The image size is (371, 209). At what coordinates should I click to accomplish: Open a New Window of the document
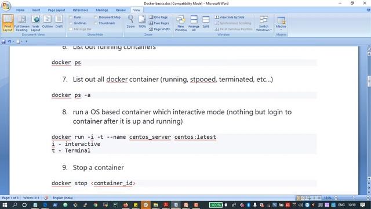point(181,23)
